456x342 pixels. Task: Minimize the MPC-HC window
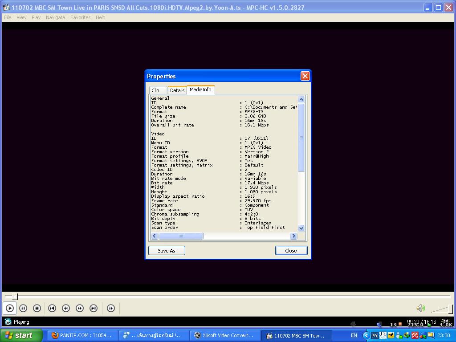(x=427, y=8)
